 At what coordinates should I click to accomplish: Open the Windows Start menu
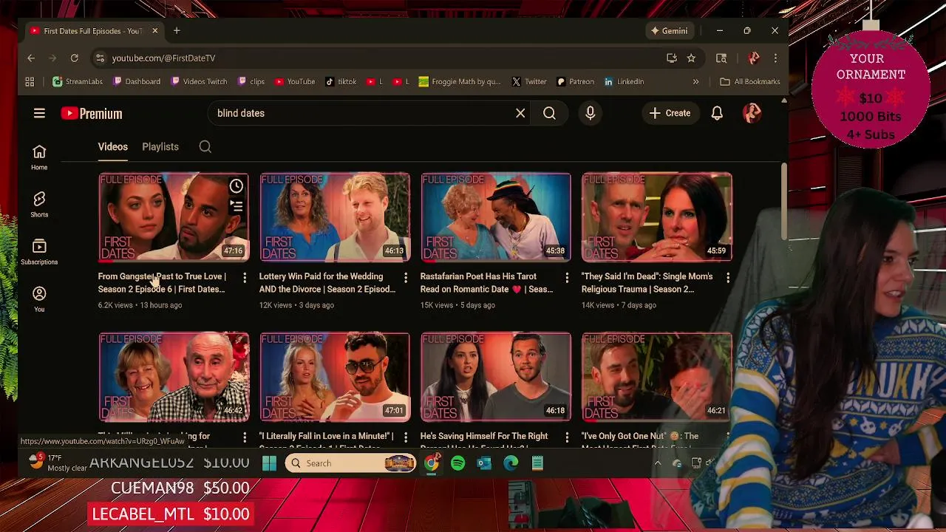(x=269, y=463)
